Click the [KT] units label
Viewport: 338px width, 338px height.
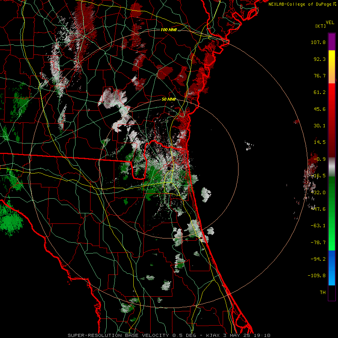pyautogui.click(x=321, y=26)
